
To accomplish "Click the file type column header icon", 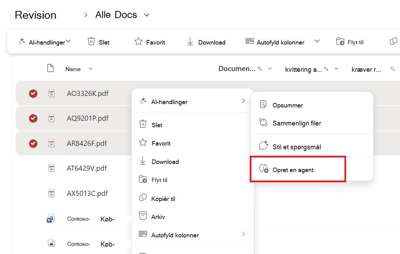I will pos(50,68).
